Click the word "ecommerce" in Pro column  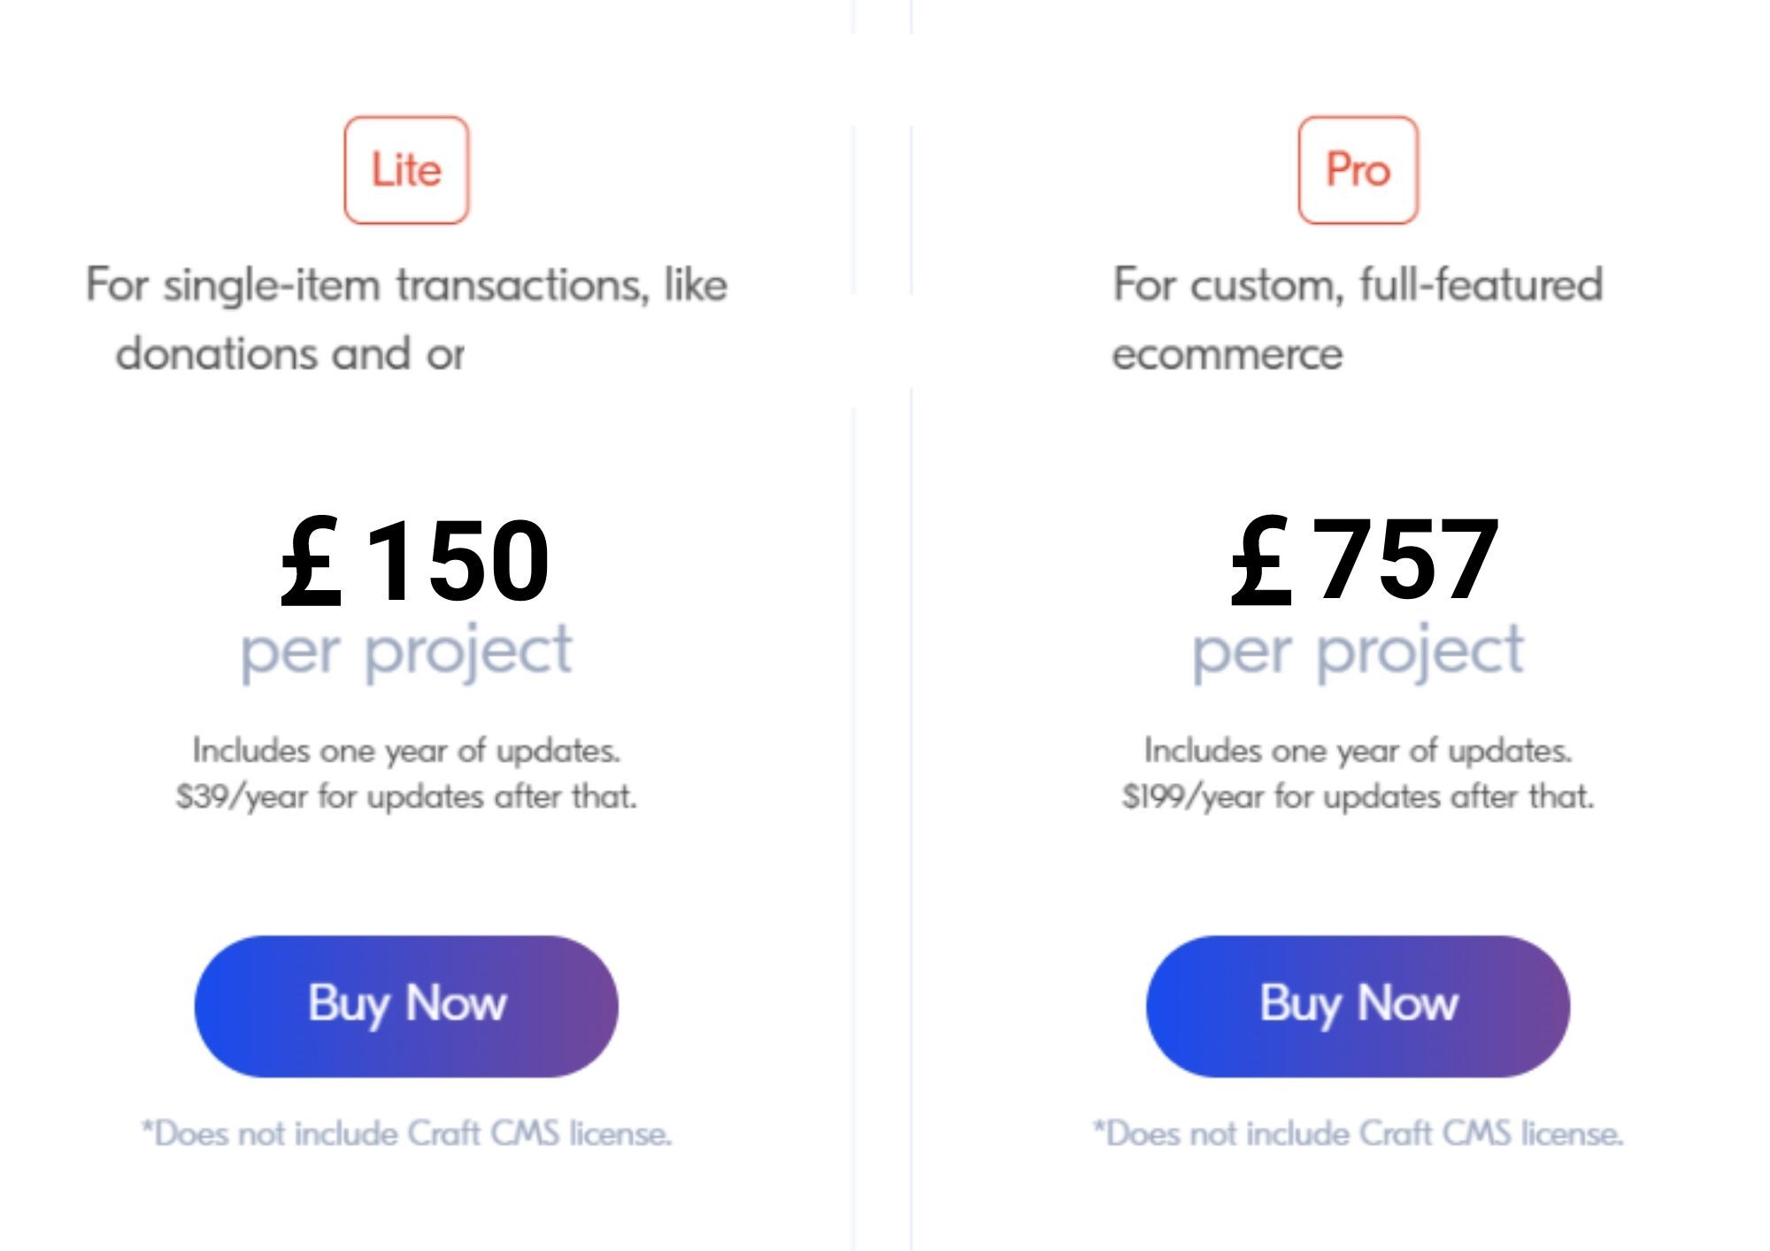pyautogui.click(x=1227, y=355)
